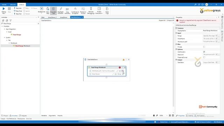Open the Remote Debugging dropdown
Screen dimensions: 224x126
91,10
